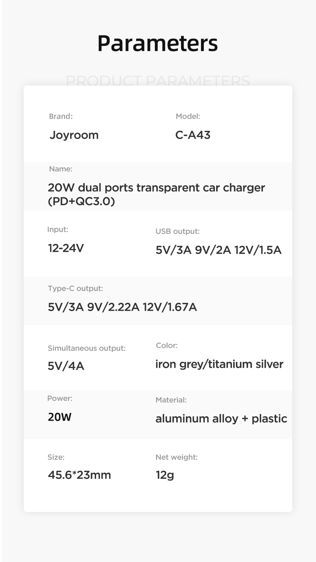The width and height of the screenshot is (316, 562).
Task: Click the iron grey/titanium silver color text
Action: [x=219, y=364]
